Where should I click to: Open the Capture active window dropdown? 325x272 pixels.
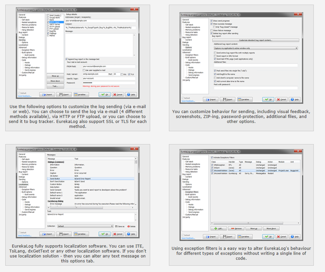256,48
